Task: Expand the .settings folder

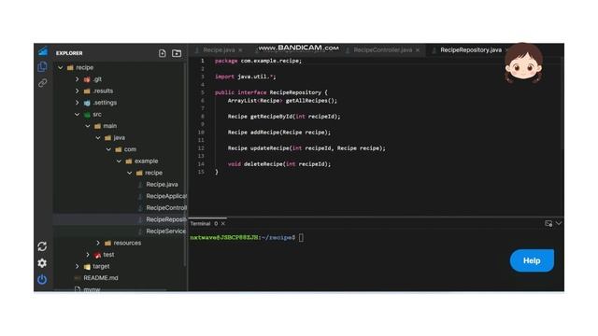Action: (77, 103)
